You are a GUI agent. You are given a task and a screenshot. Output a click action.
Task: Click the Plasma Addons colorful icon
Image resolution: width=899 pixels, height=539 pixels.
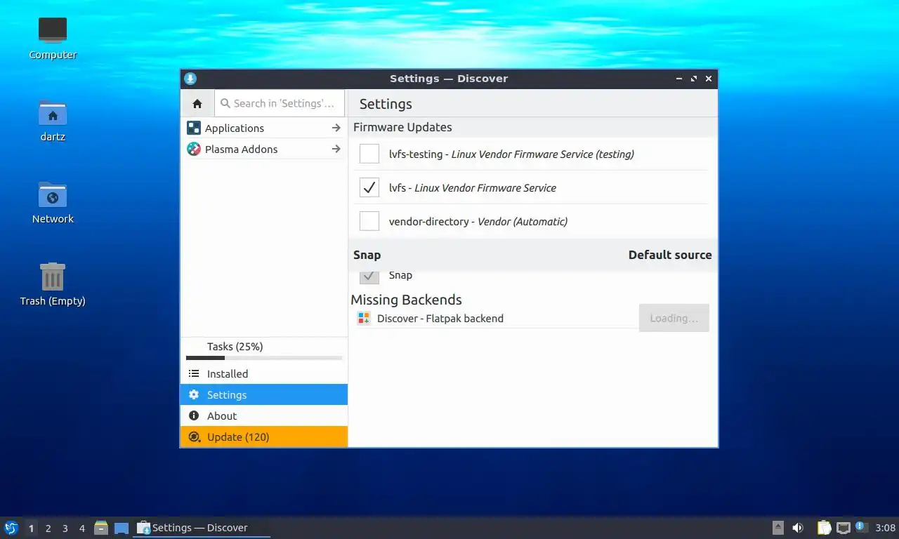[194, 149]
